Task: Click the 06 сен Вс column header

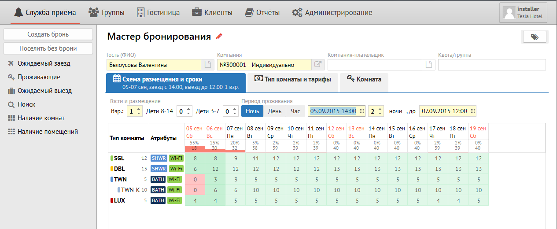Action: 215,132
